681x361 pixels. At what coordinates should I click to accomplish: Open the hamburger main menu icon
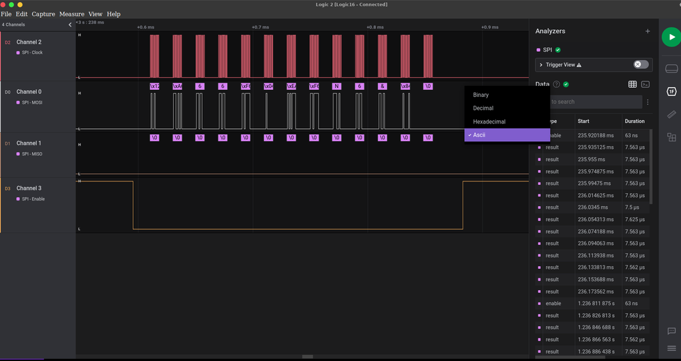pos(671,348)
